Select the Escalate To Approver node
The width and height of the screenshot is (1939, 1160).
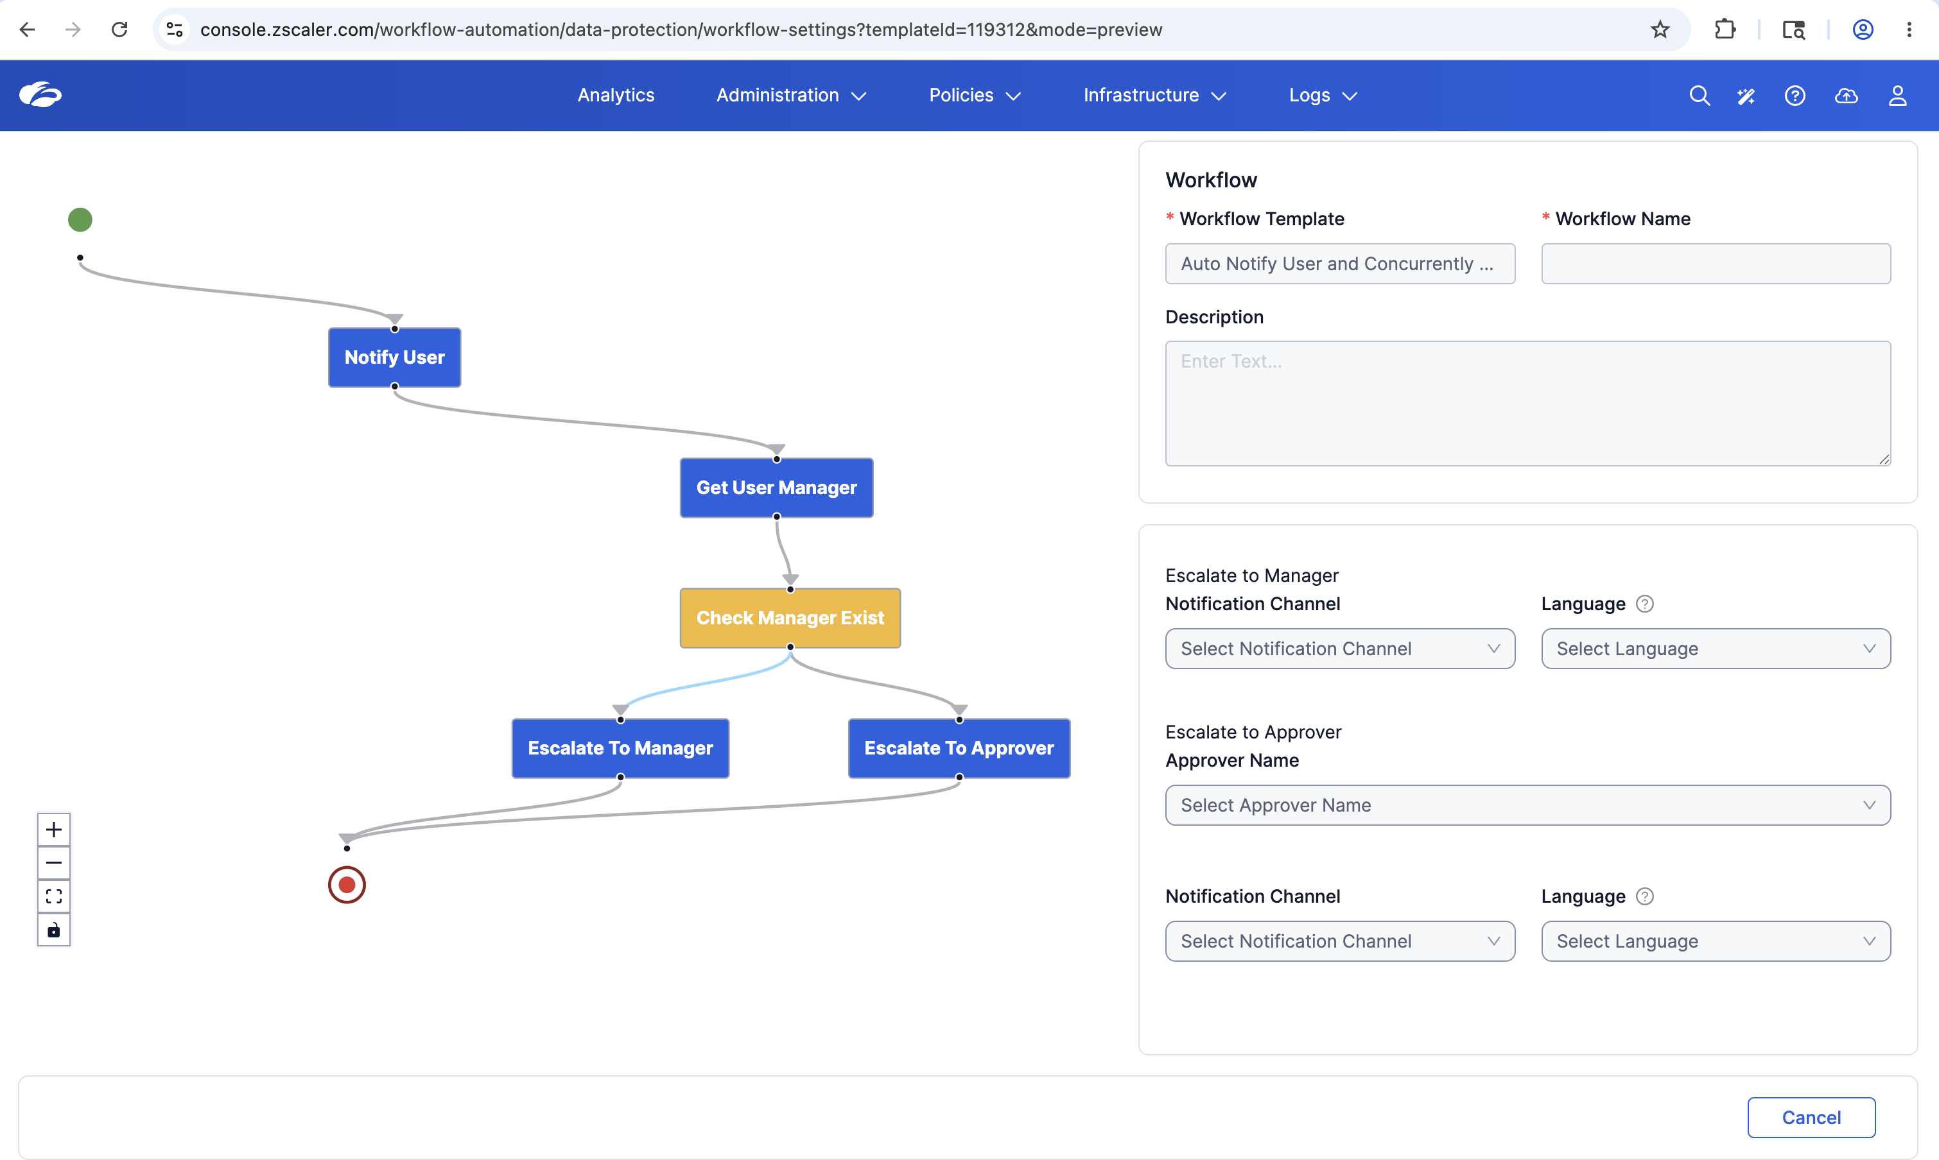coord(959,748)
